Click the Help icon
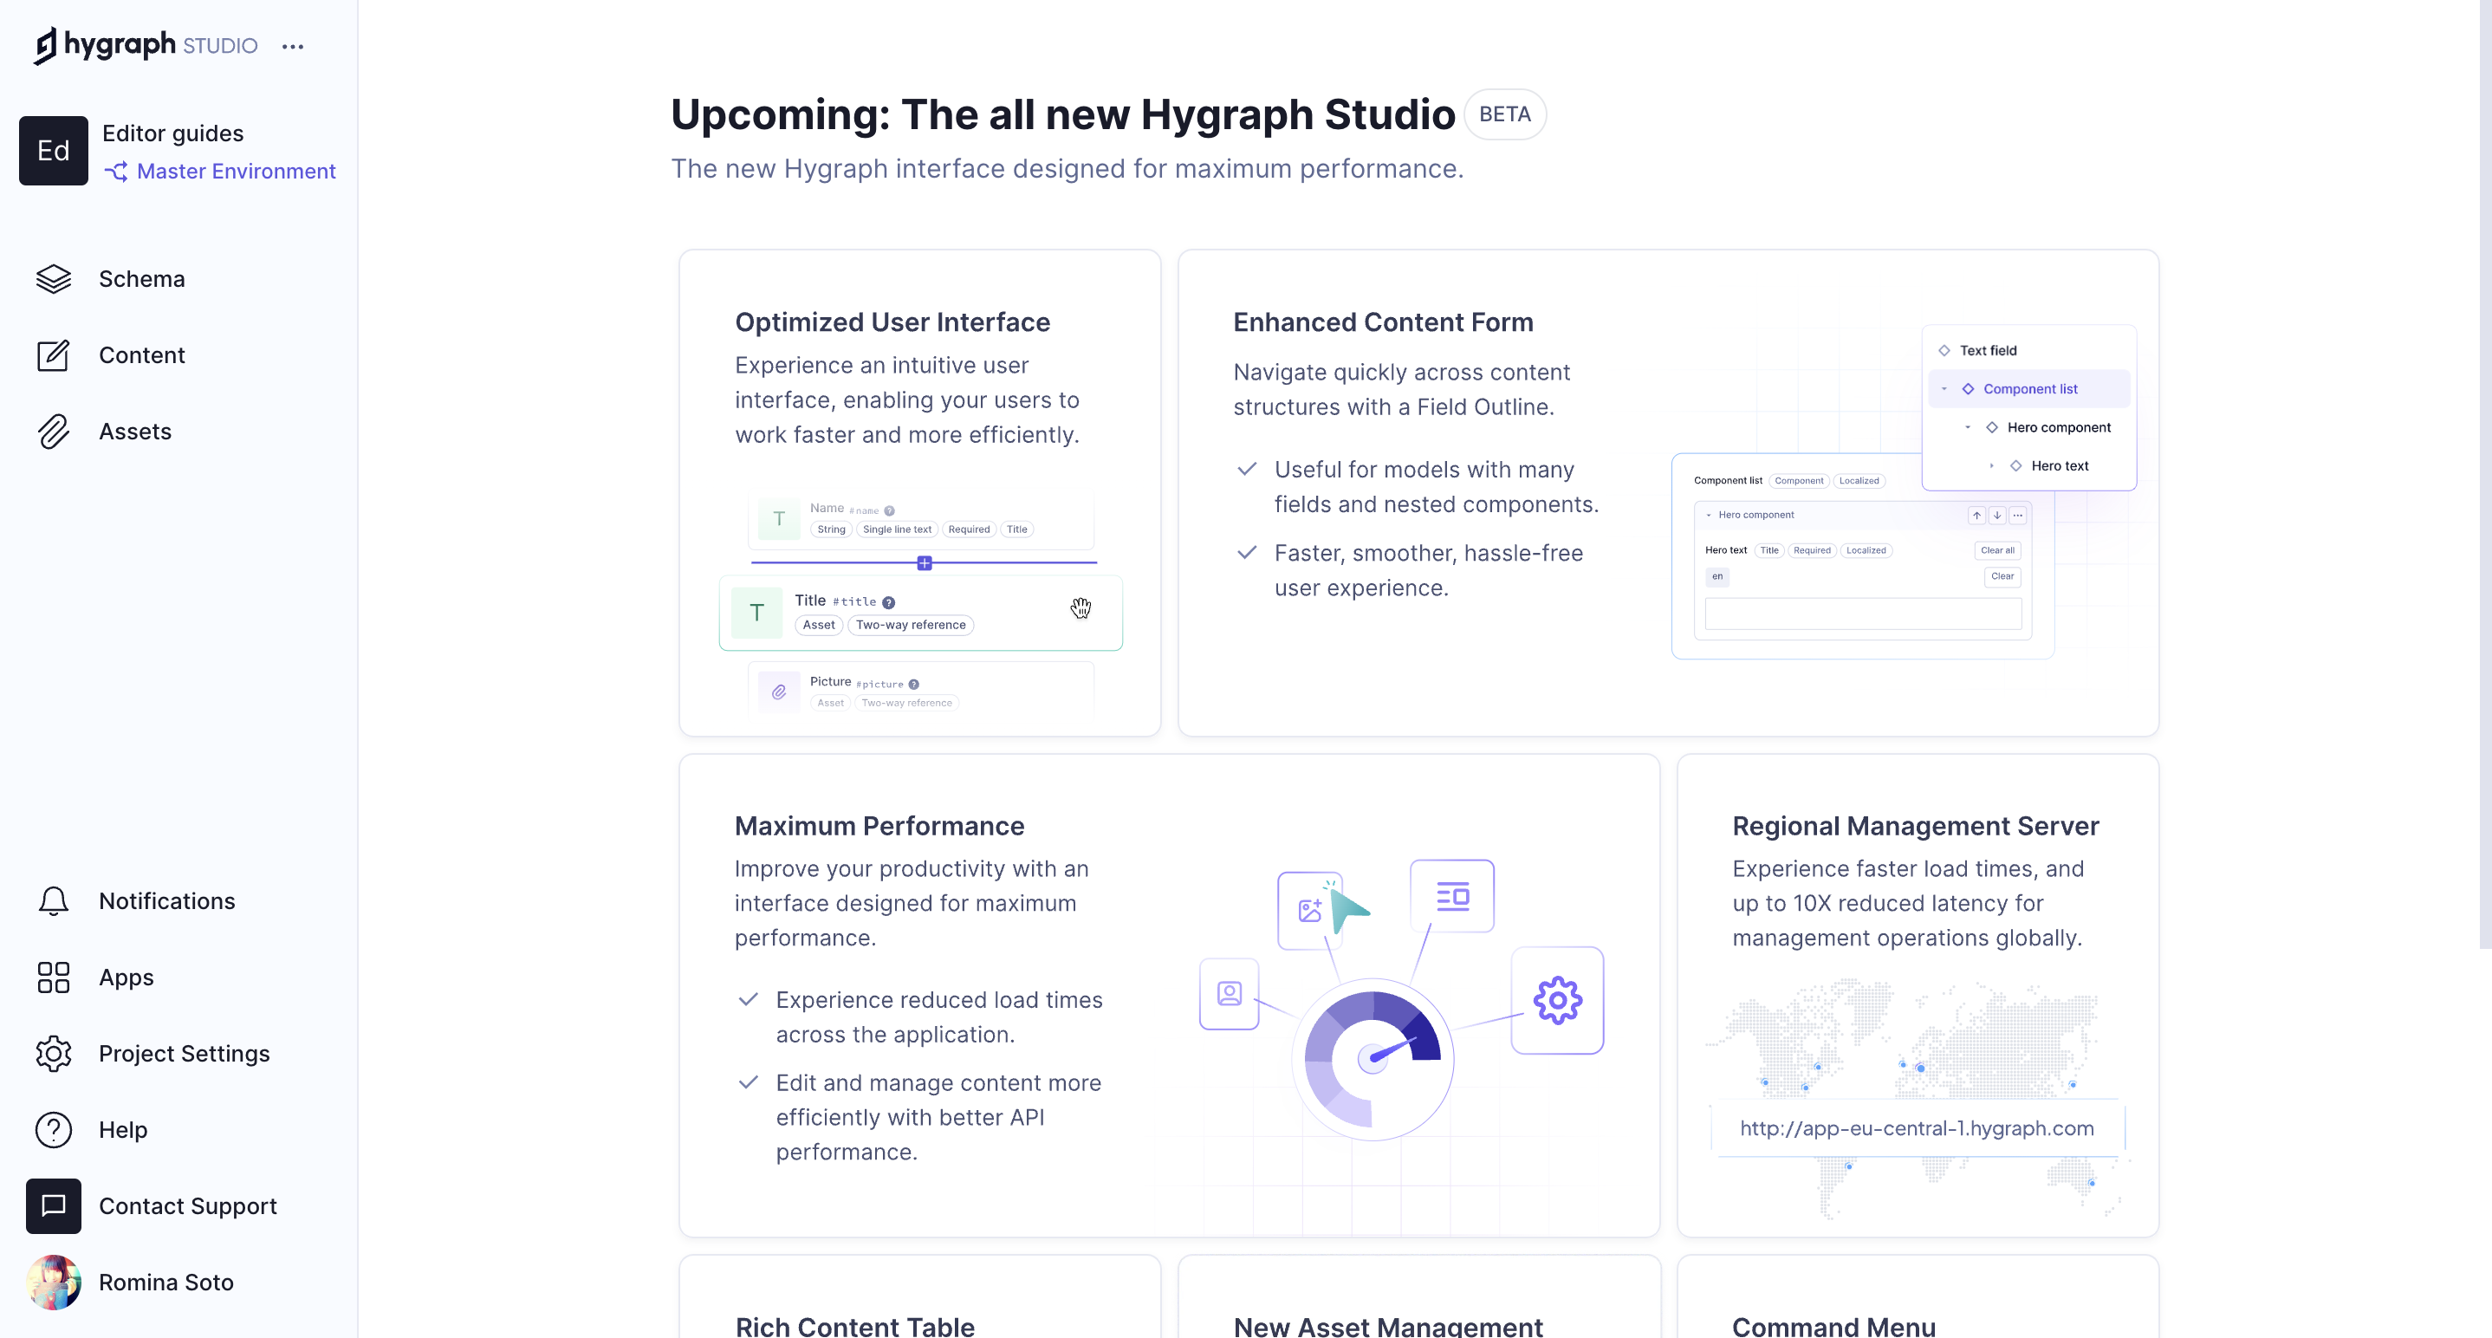Viewport: 2492px width, 1338px height. click(56, 1129)
